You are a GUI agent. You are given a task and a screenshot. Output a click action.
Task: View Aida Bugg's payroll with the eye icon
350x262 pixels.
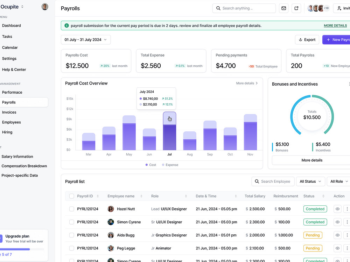[x=337, y=235]
